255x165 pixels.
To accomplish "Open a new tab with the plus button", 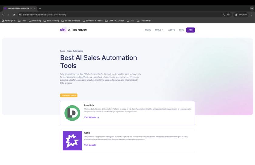I will [x=40, y=9].
